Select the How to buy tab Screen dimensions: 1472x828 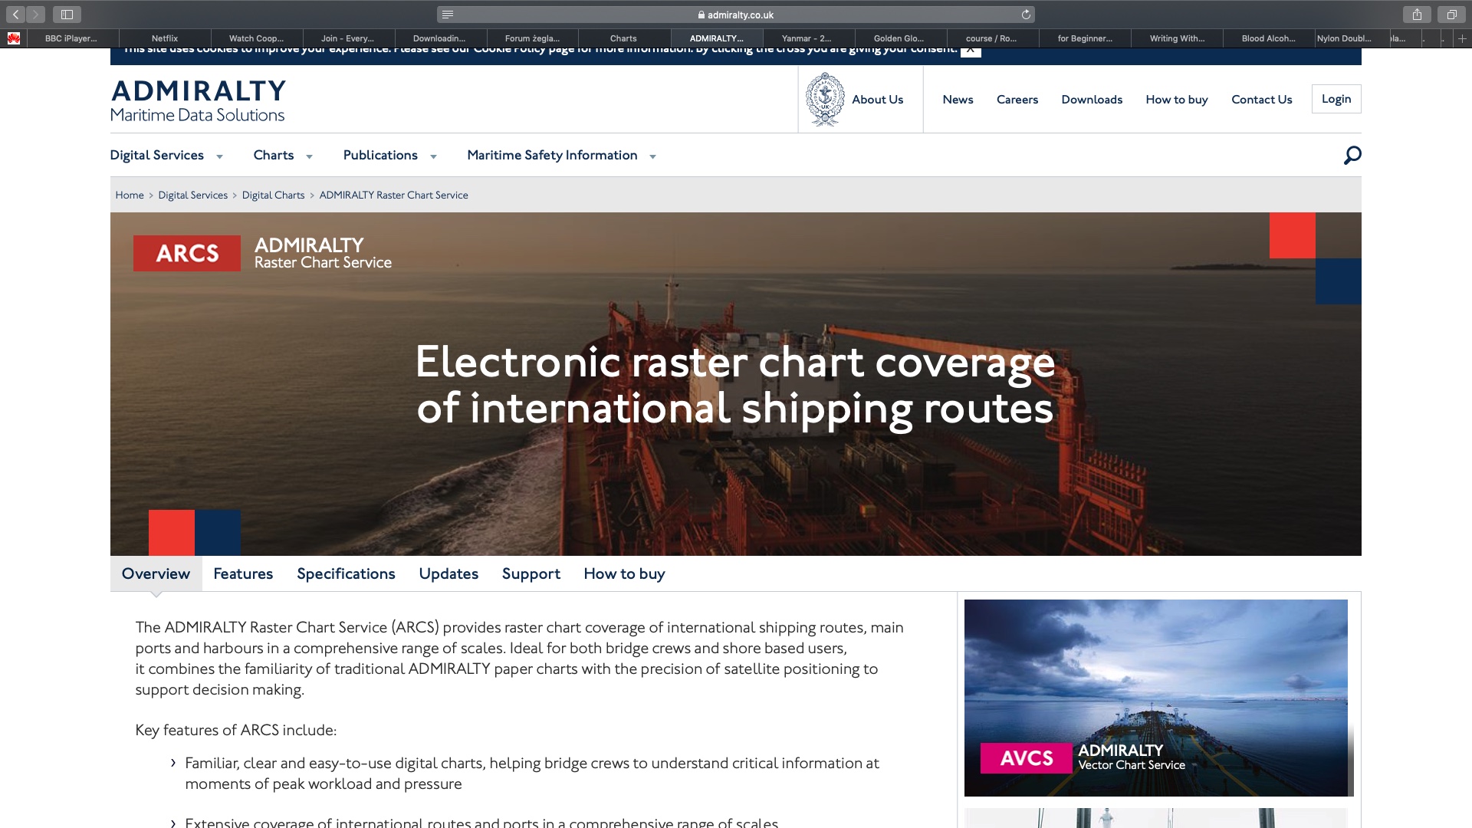pos(624,573)
